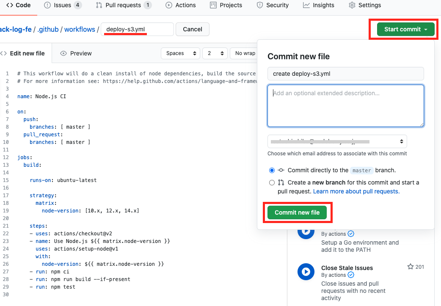441x306 pixels.
Task: Open Learn more about pull requests
Action: [356, 191]
